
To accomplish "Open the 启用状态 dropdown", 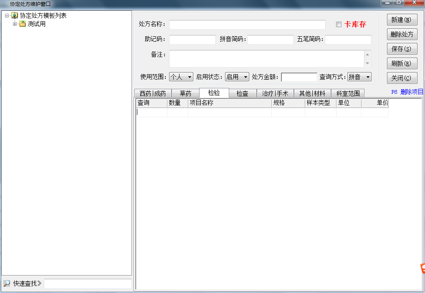I will click(x=237, y=77).
